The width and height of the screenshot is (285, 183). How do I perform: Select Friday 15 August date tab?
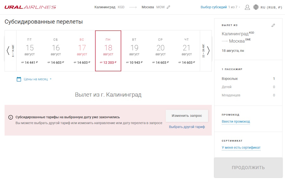coord(29,51)
